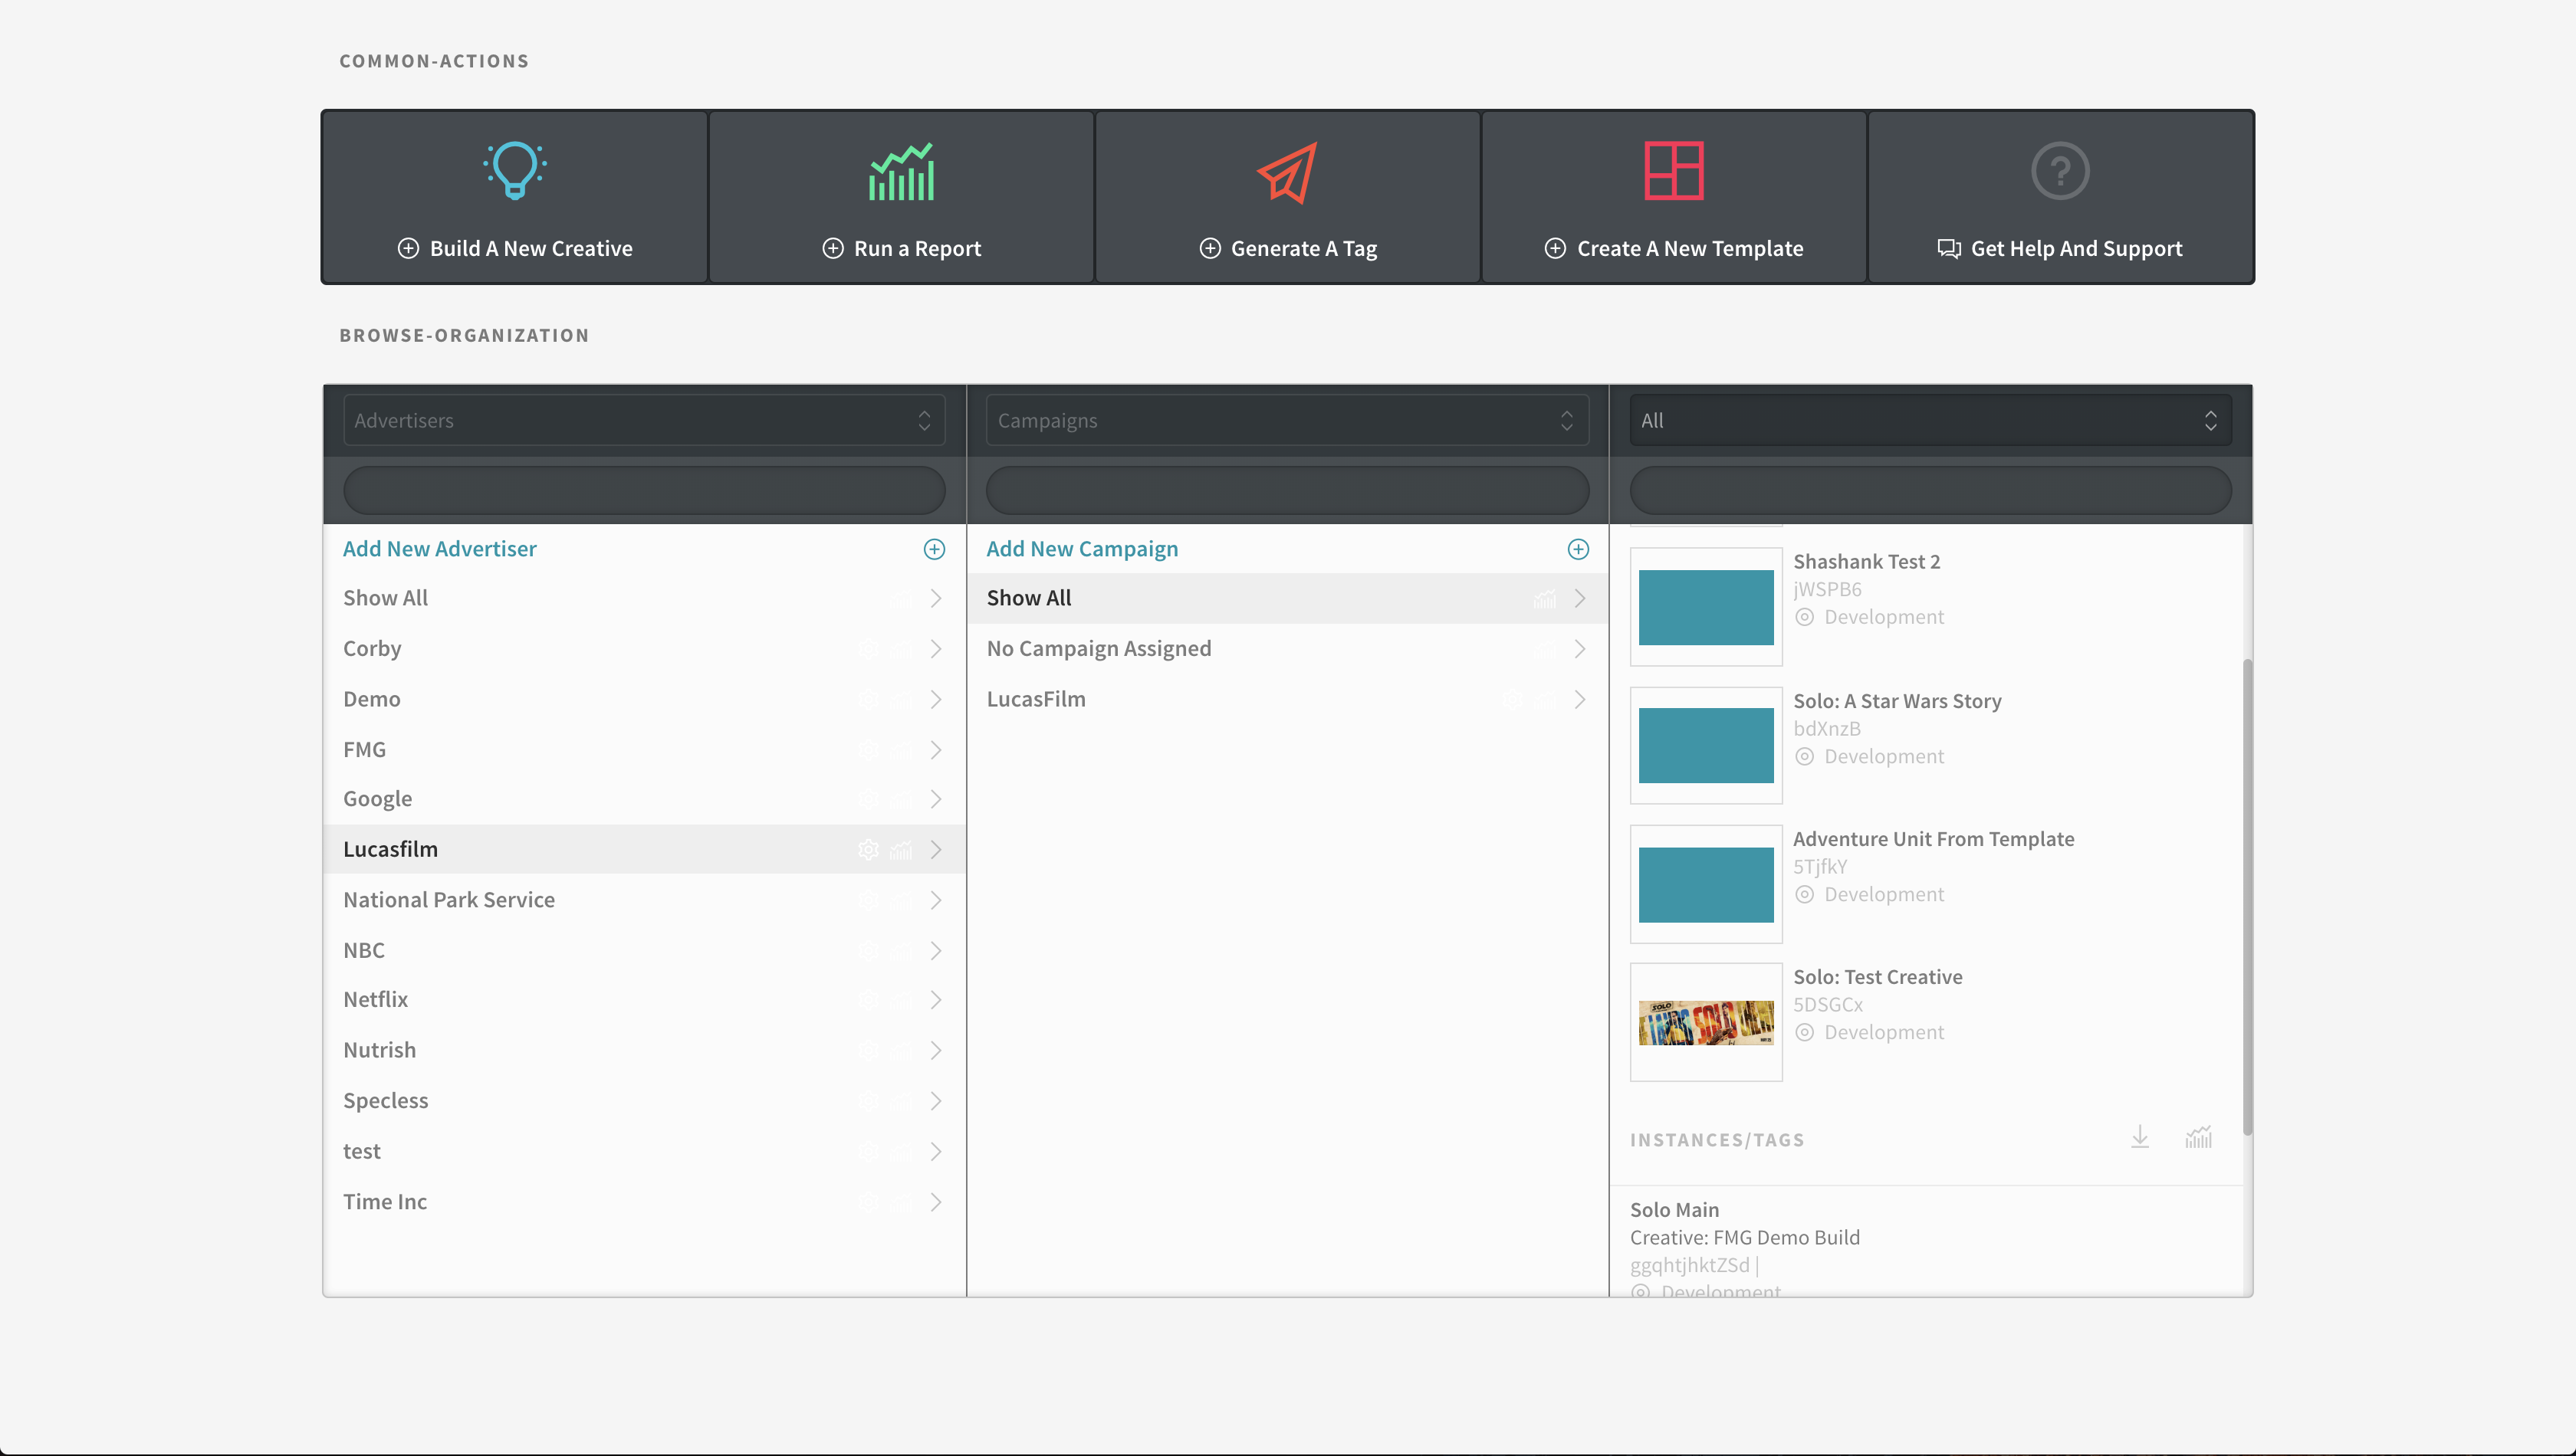
Task: Expand chevron on advertisers Show All row
Action: coord(935,599)
